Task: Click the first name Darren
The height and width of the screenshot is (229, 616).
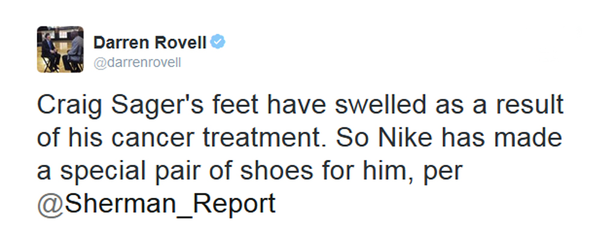Action: point(120,43)
